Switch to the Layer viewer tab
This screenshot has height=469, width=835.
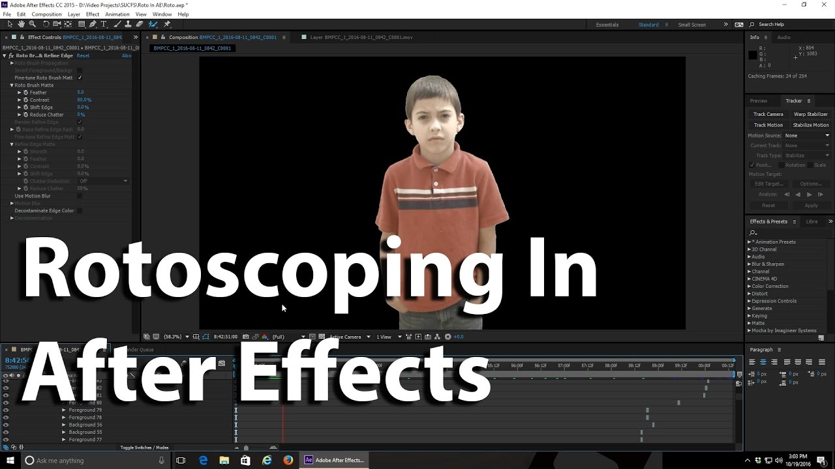point(361,37)
